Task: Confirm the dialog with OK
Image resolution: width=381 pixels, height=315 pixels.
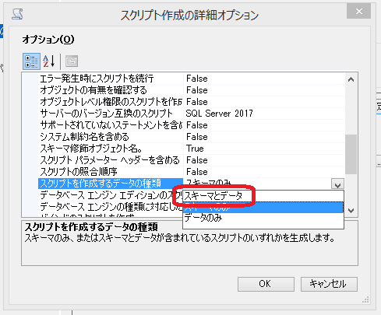Action: [x=266, y=284]
